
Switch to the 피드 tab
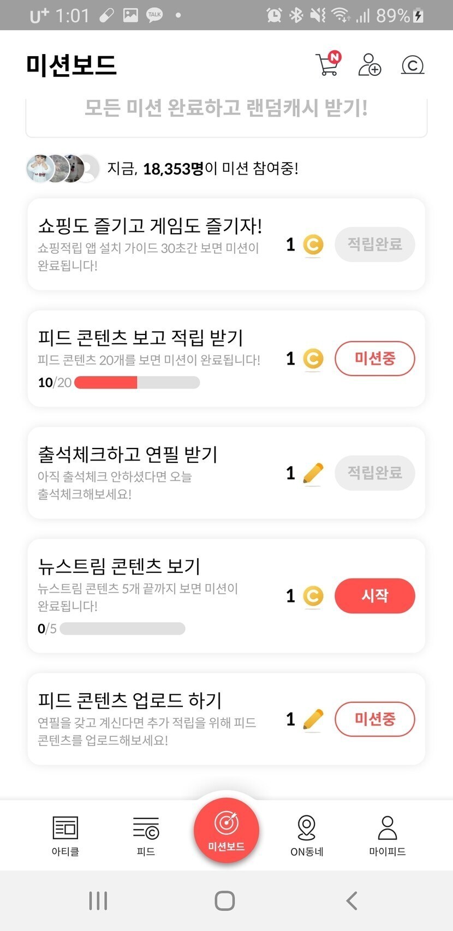(x=146, y=835)
